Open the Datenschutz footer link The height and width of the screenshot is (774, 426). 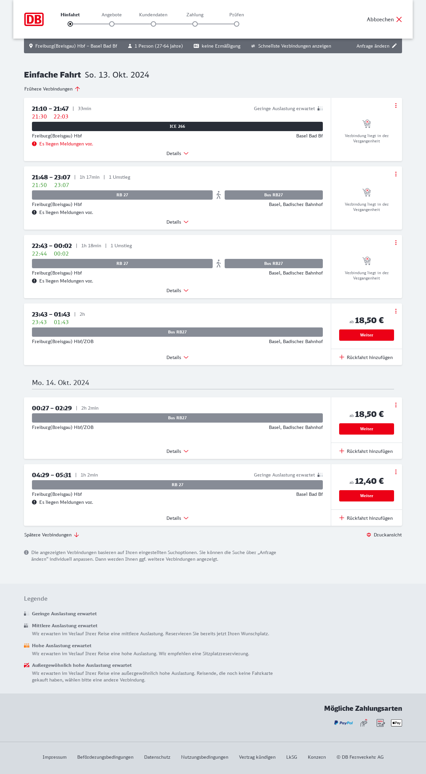[157, 757]
